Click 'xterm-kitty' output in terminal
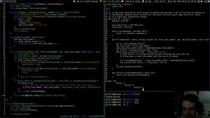210x118 pixels. pyautogui.click(x=113, y=97)
